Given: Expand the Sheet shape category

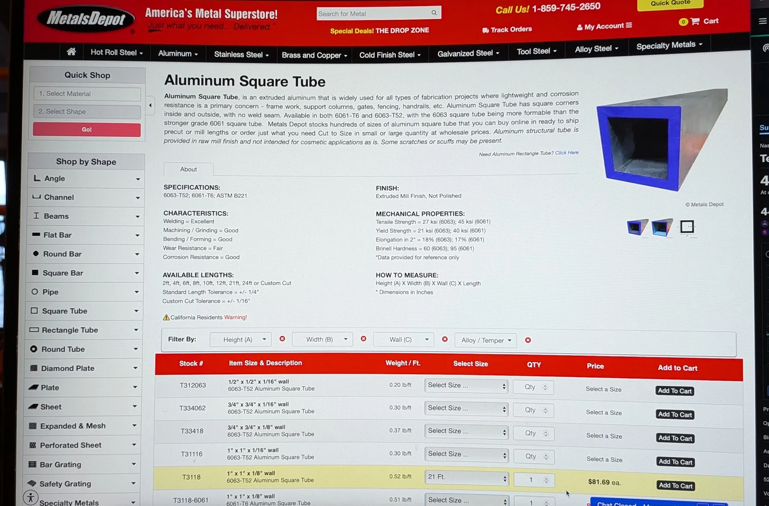Looking at the screenshot, I should coord(83,406).
